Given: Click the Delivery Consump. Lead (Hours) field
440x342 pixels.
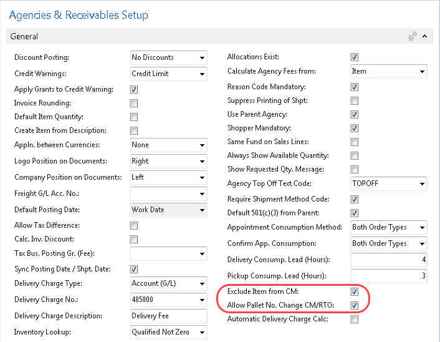Looking at the screenshot, I should click(388, 259).
